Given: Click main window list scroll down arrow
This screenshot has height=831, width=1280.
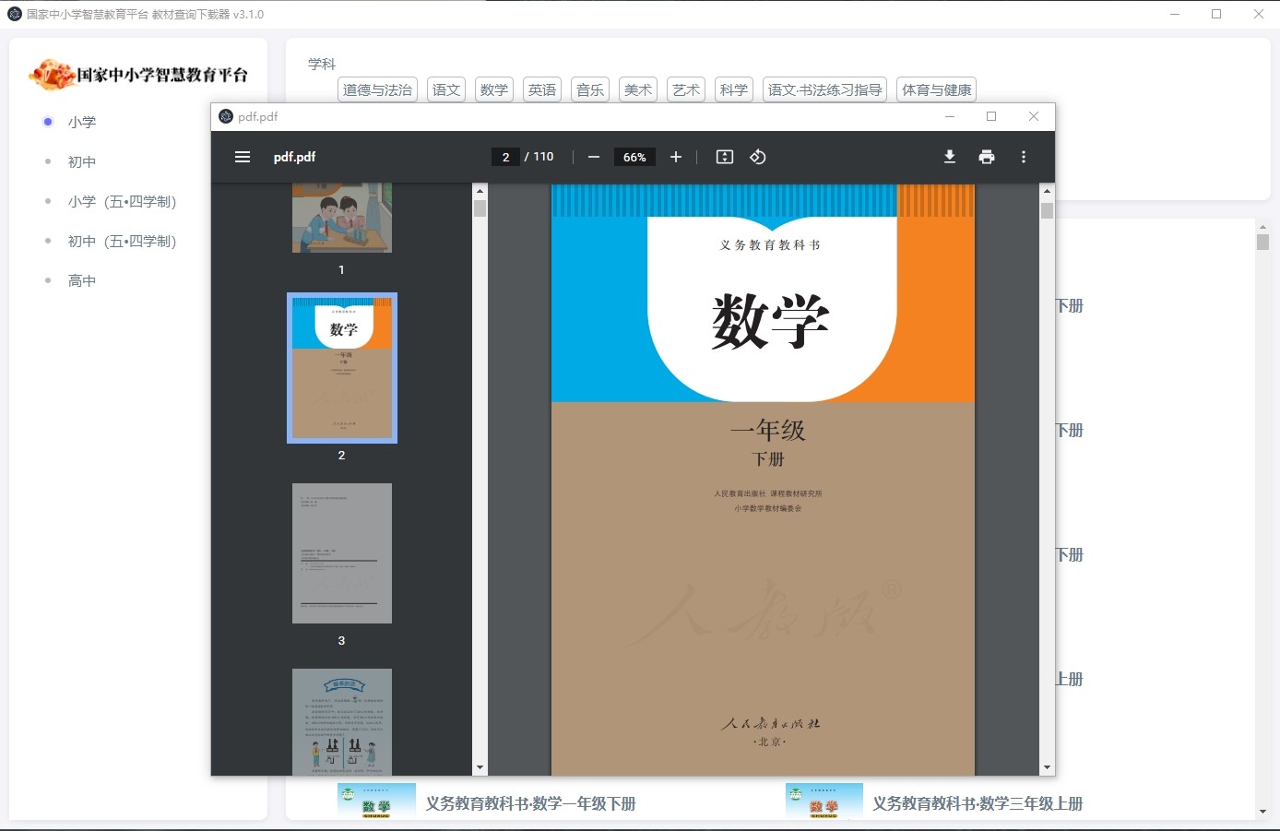Looking at the screenshot, I should tap(1262, 812).
